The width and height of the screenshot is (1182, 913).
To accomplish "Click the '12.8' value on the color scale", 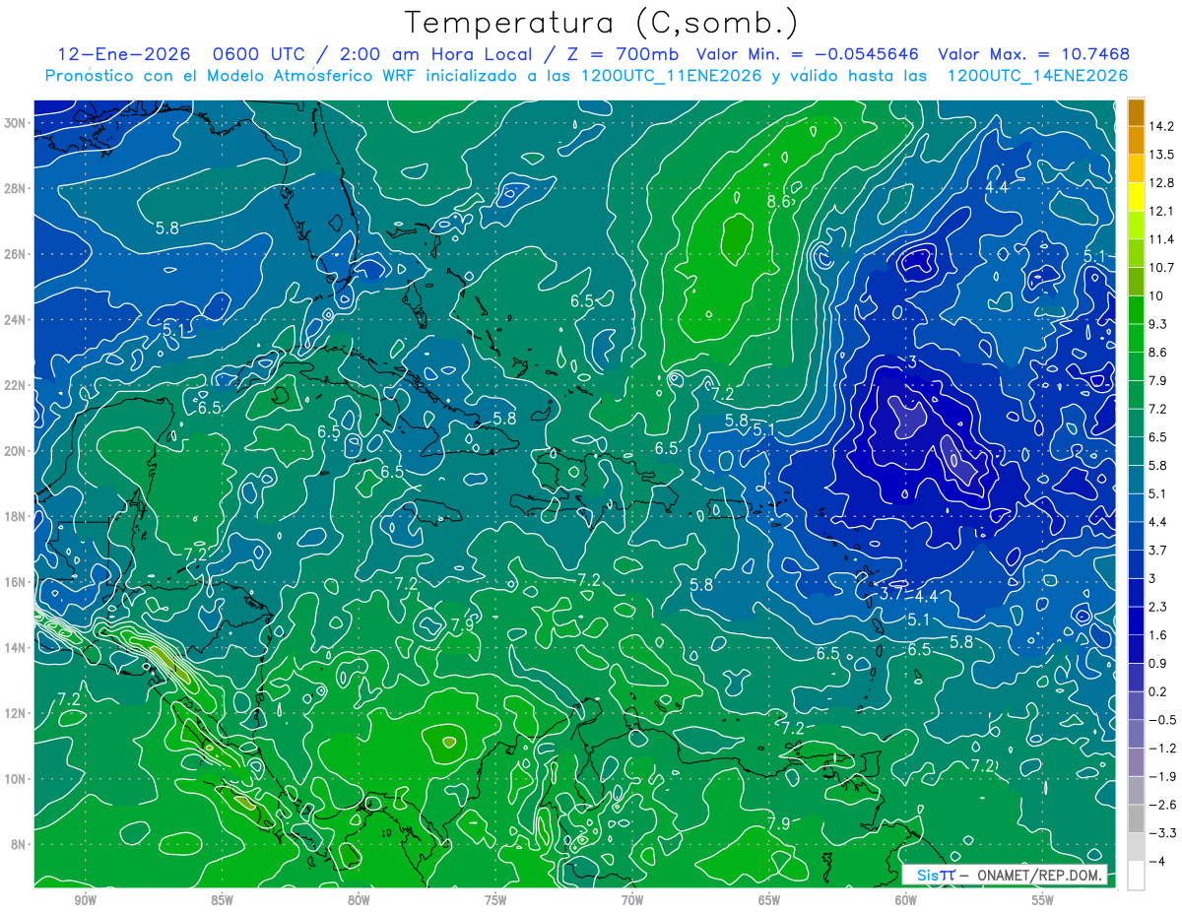I will (x=1162, y=183).
